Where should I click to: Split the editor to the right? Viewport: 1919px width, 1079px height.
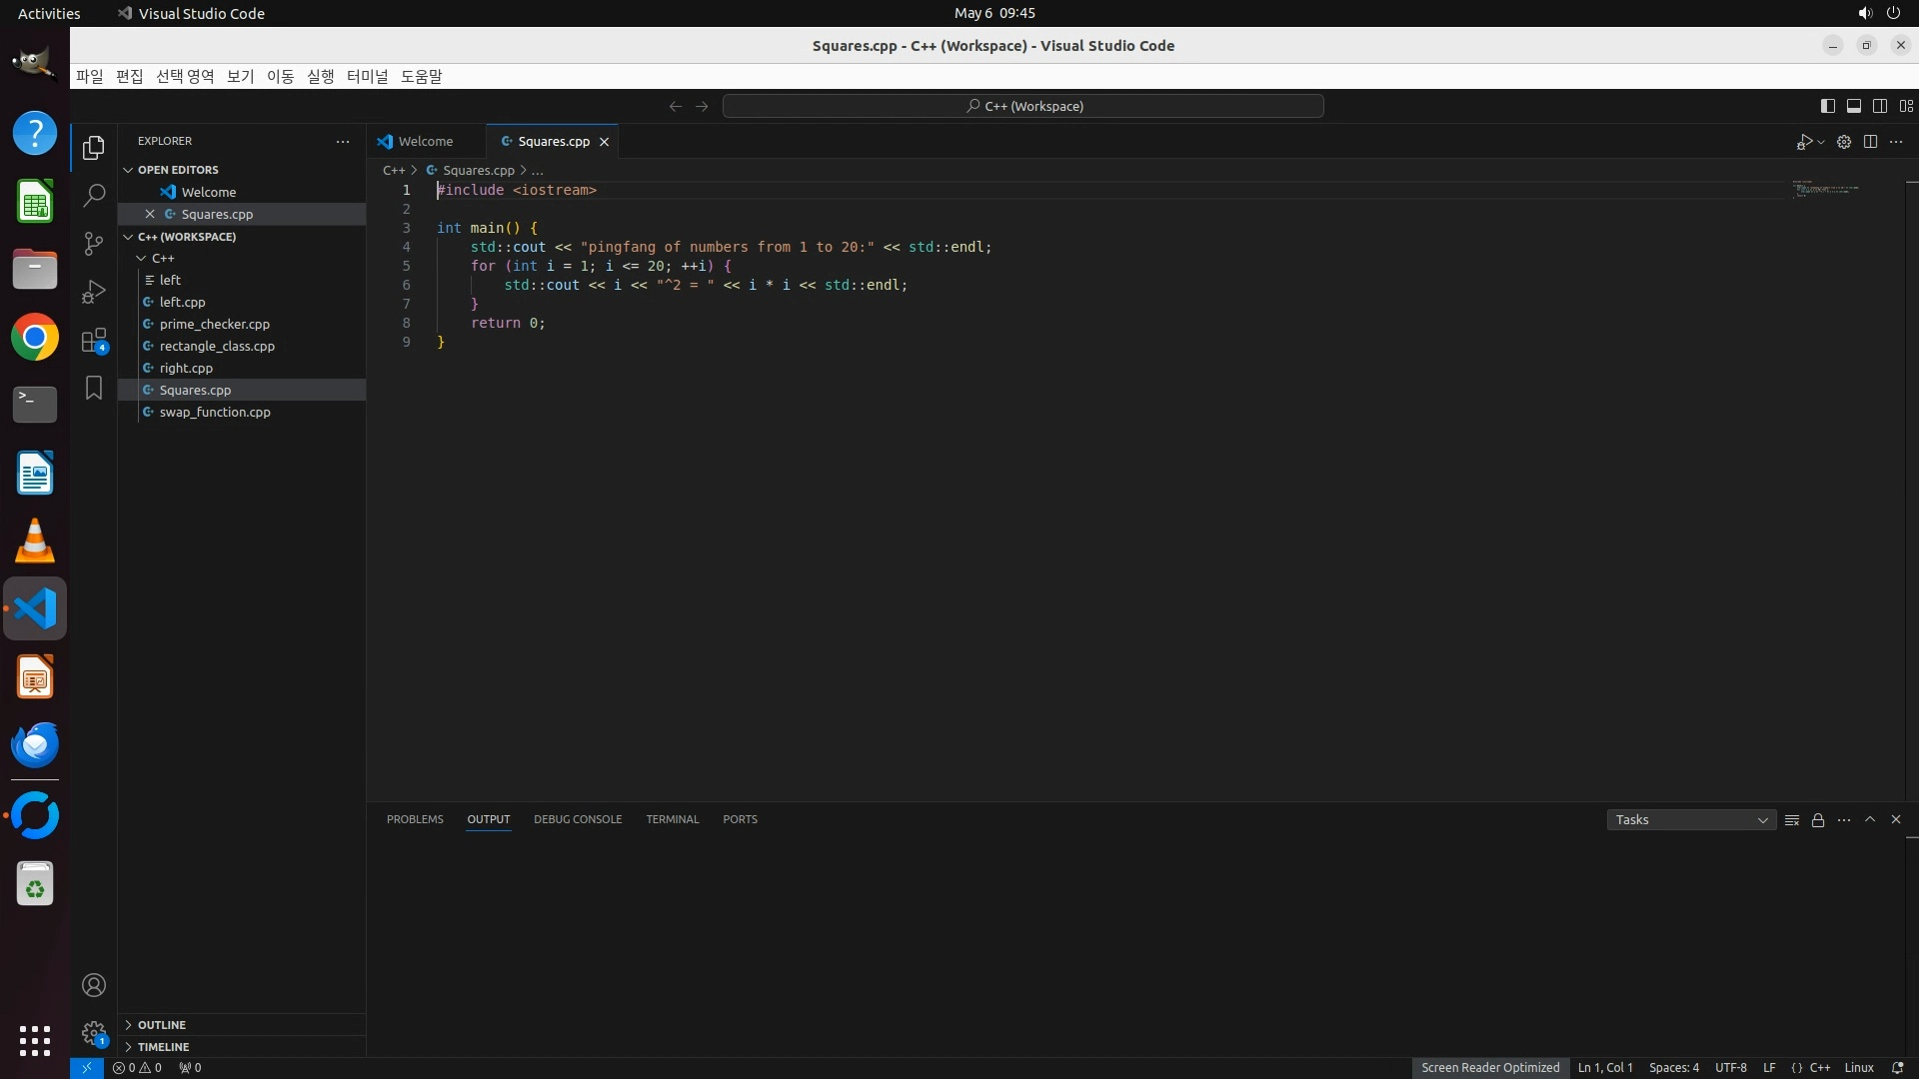click(x=1870, y=142)
